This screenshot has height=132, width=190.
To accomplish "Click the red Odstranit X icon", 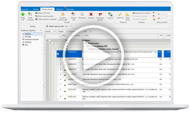I will click(91, 14).
